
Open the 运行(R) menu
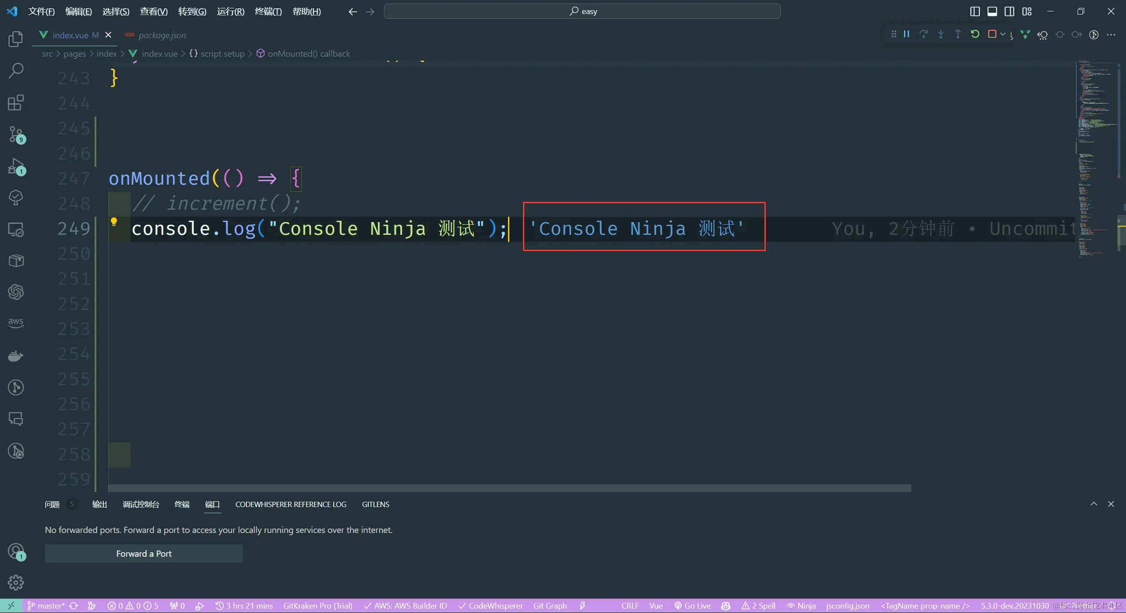pos(230,11)
